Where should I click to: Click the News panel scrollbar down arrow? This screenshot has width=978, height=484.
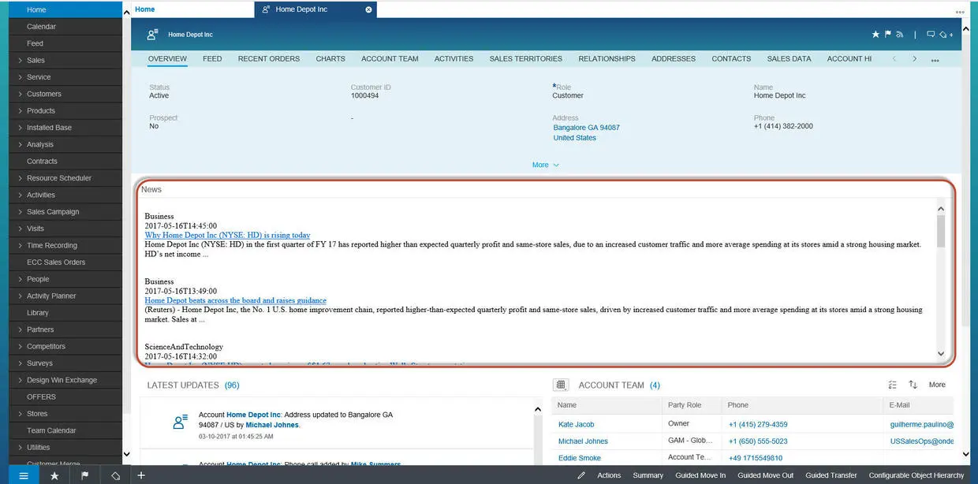click(x=941, y=354)
